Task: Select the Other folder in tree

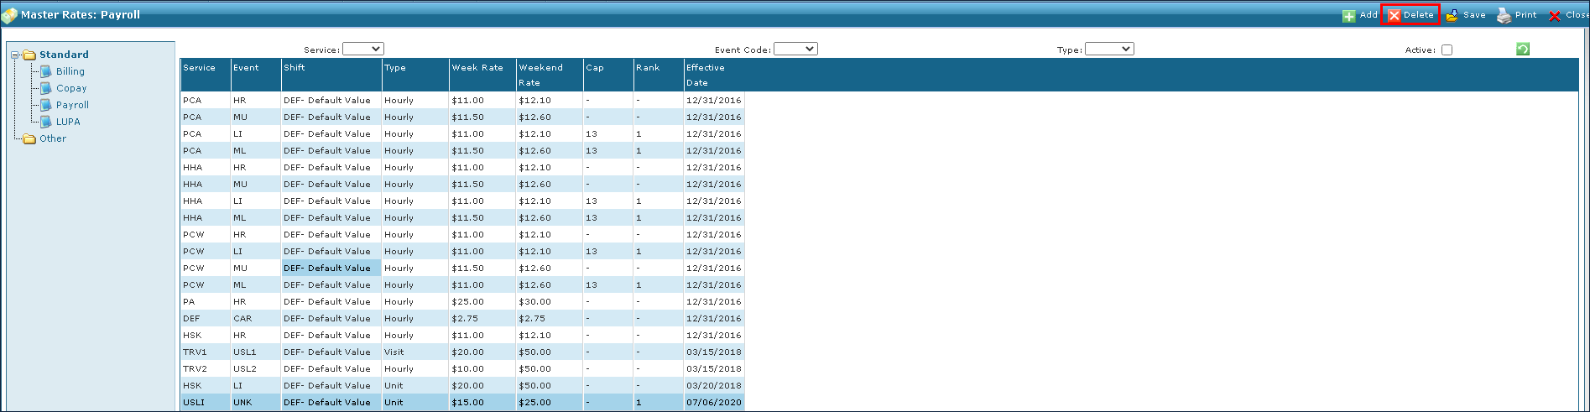Action: coord(52,138)
